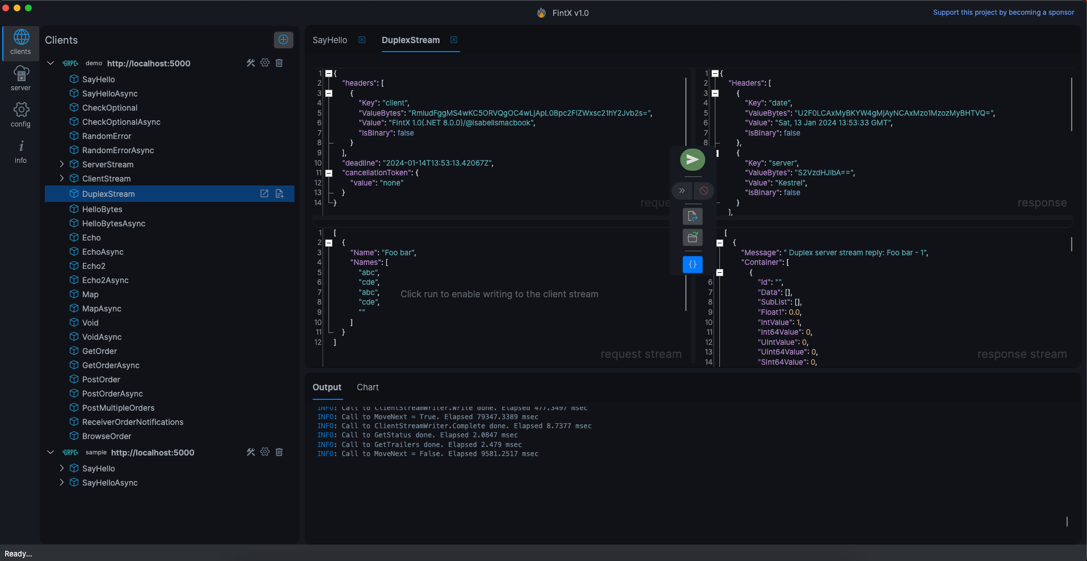Click the red cancel/stop button
The image size is (1087, 561).
(x=704, y=191)
